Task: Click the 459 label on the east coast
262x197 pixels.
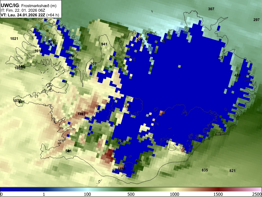Action: pos(237,75)
